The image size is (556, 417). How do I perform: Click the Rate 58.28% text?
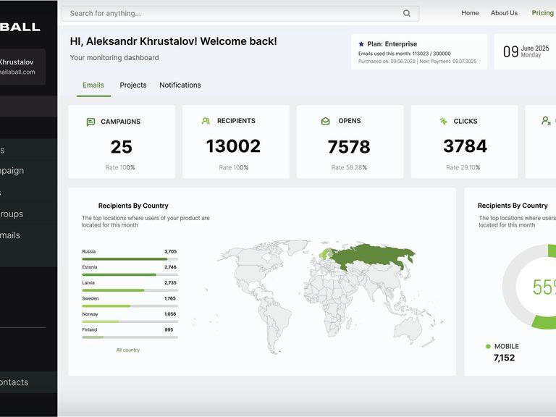(x=349, y=167)
